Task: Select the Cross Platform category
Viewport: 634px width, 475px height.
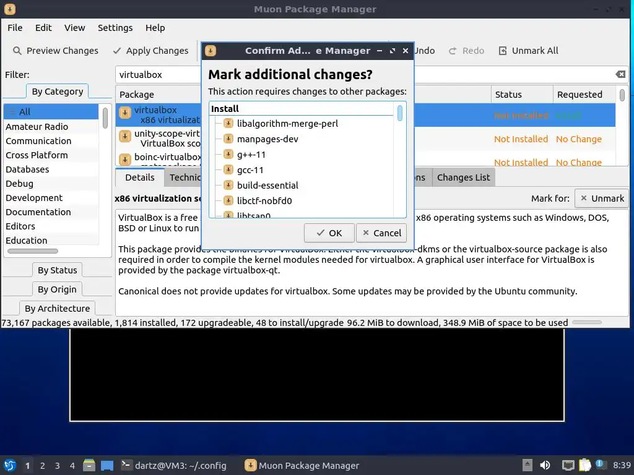Action: click(x=51, y=155)
